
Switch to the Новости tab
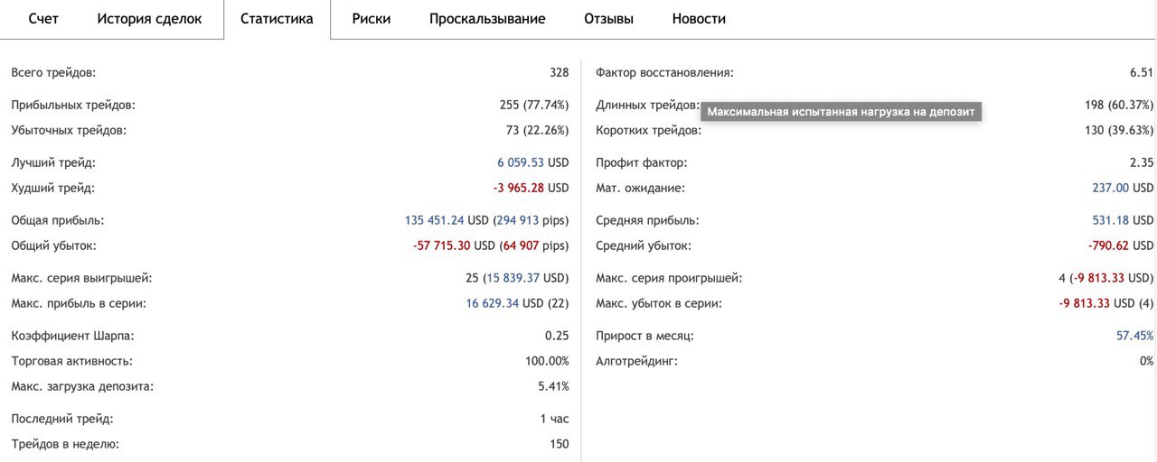coord(699,19)
